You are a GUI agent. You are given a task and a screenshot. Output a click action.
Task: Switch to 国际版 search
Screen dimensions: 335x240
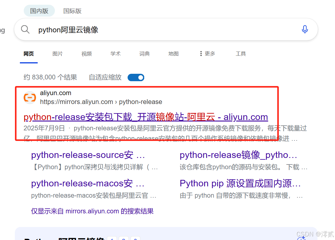[x=72, y=11]
